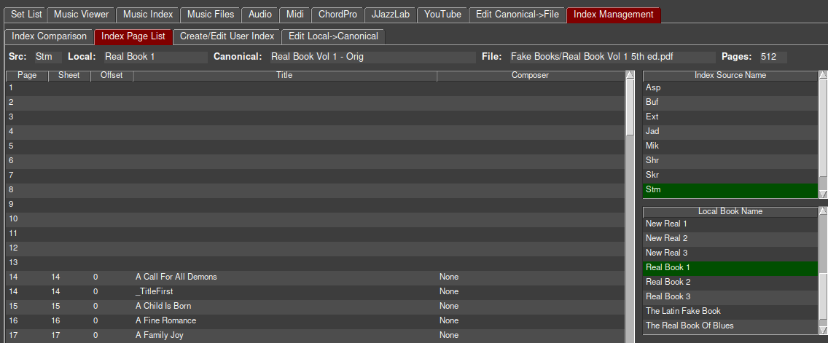The width and height of the screenshot is (828, 343).
Task: Click the Canonical name field
Action: click(x=370, y=56)
